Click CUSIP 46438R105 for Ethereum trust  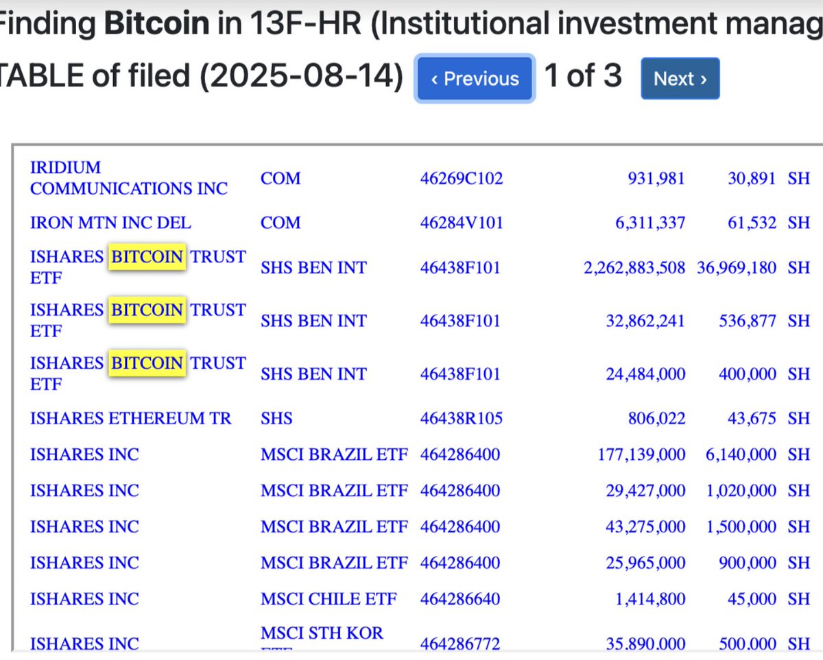click(x=461, y=418)
